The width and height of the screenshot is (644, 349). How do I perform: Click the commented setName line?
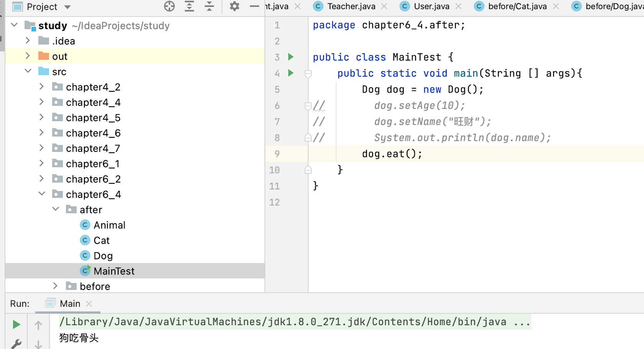point(432,122)
